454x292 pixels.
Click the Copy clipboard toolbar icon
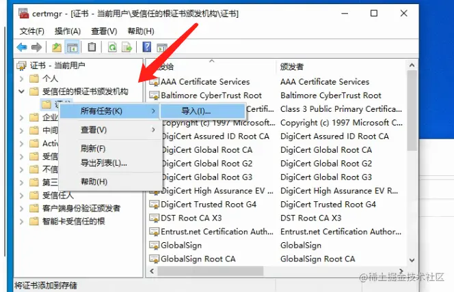(x=92, y=47)
